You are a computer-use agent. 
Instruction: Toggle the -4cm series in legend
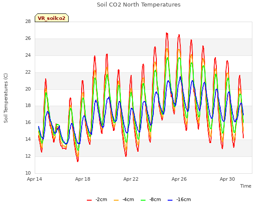tap(124, 199)
